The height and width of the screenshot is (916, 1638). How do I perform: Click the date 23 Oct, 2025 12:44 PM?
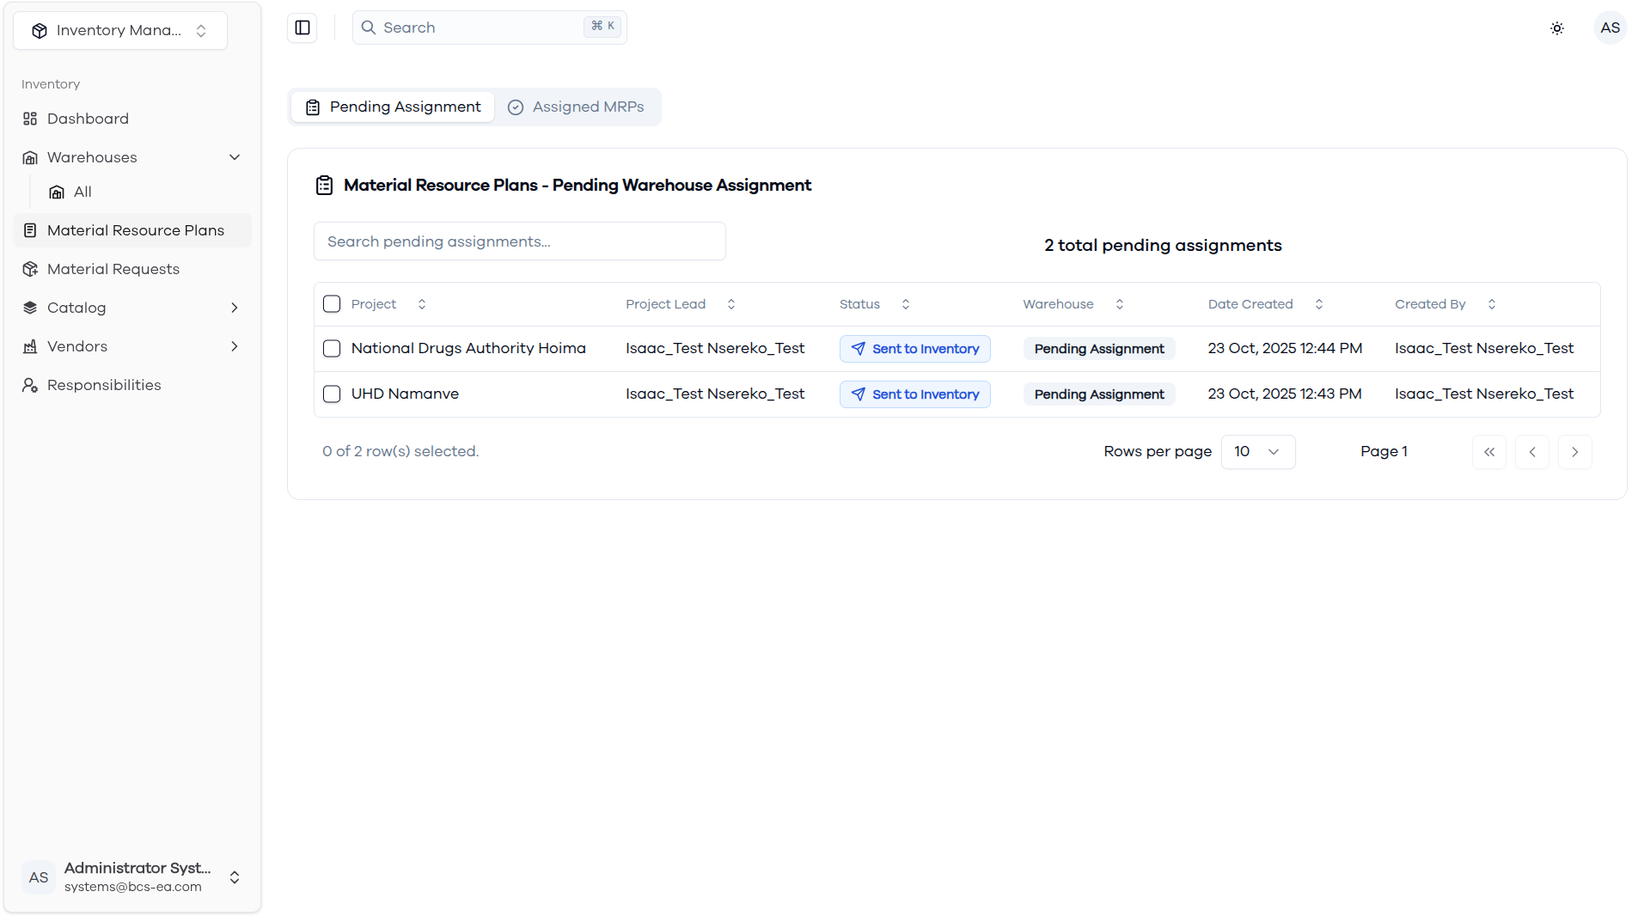[1285, 348]
